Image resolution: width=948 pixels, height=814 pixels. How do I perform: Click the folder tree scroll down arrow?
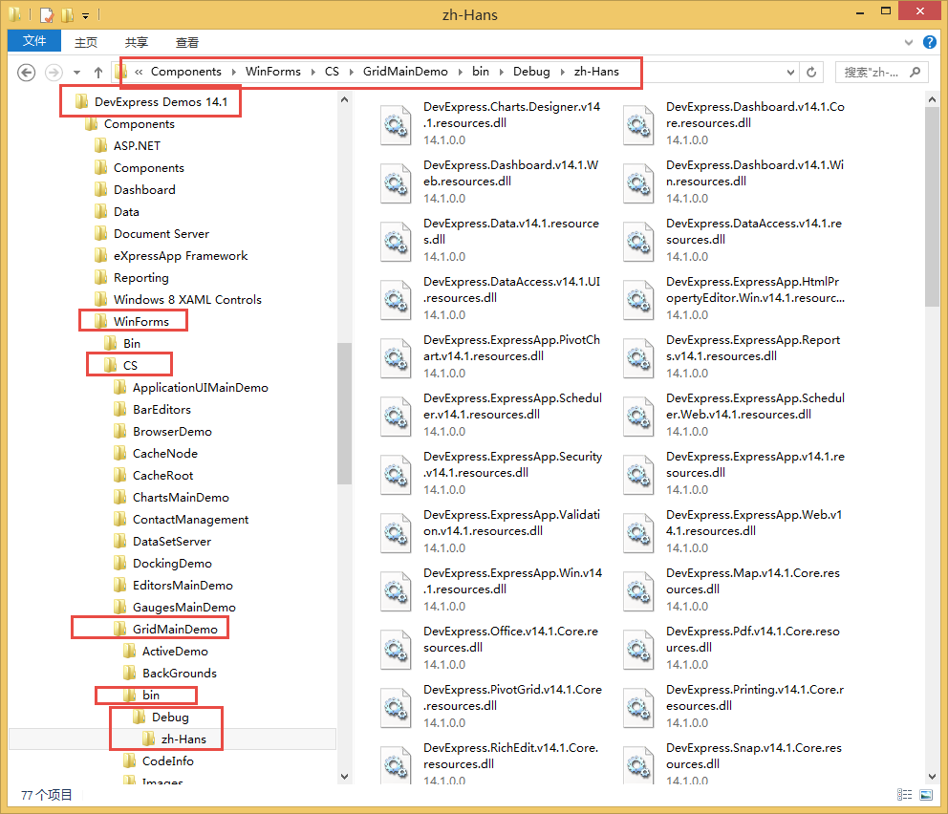[345, 777]
